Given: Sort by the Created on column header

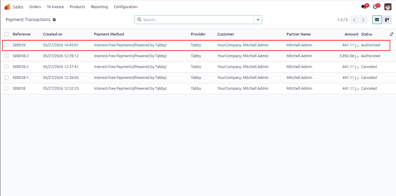Looking at the screenshot, I should [53, 34].
